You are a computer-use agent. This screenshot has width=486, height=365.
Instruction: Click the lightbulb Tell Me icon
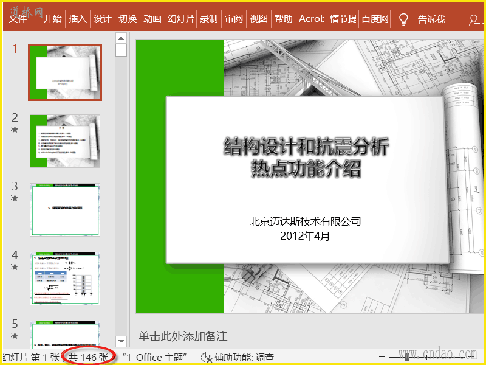click(x=403, y=19)
